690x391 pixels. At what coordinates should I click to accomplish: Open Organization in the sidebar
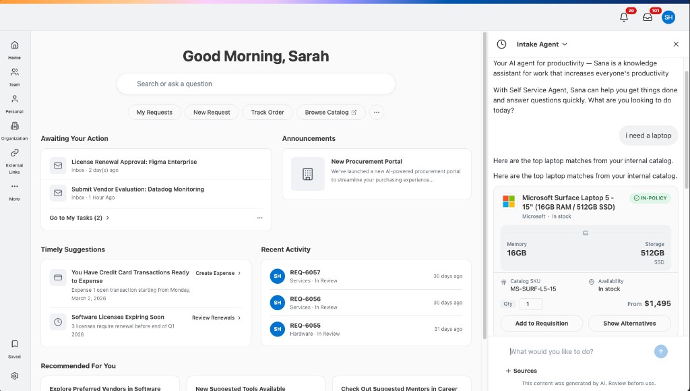click(15, 131)
